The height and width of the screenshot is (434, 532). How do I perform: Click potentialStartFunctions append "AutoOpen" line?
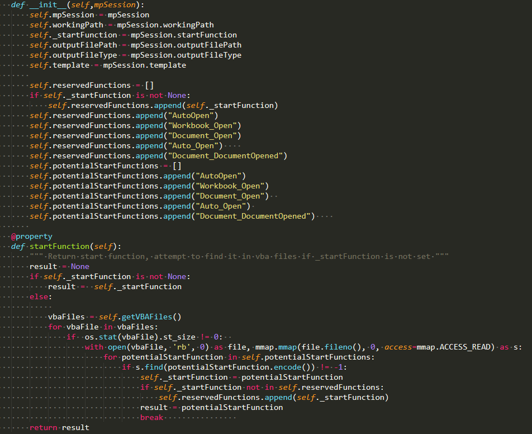pyautogui.click(x=137, y=176)
